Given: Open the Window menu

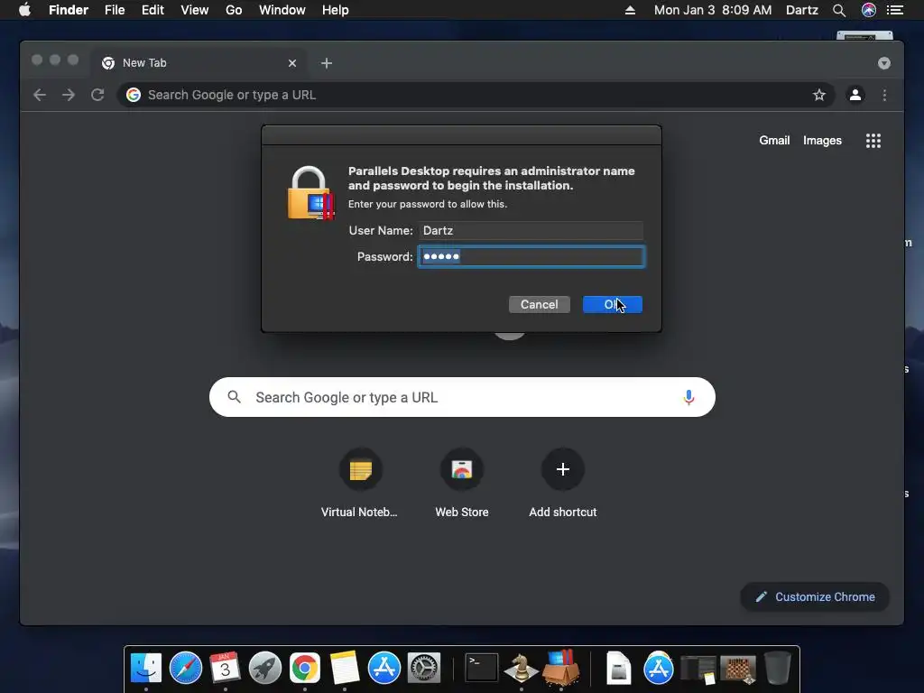Looking at the screenshot, I should coord(282,10).
